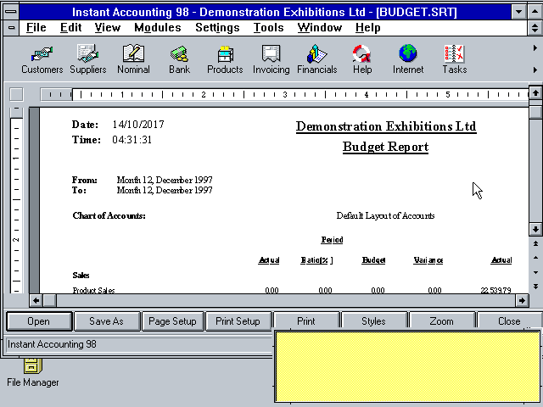Click the document restore arrows button
Screen dimensions: 543x407
pyautogui.click(x=535, y=28)
